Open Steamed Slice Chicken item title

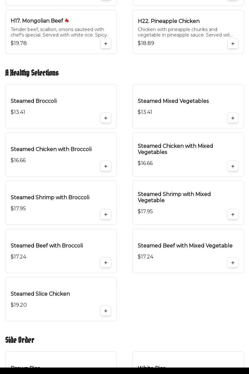(x=40, y=294)
